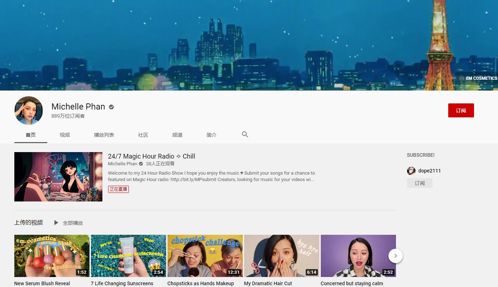The image size is (498, 287).
Task: Open the 7 Life Changing Sunscreens title
Action: 122,283
